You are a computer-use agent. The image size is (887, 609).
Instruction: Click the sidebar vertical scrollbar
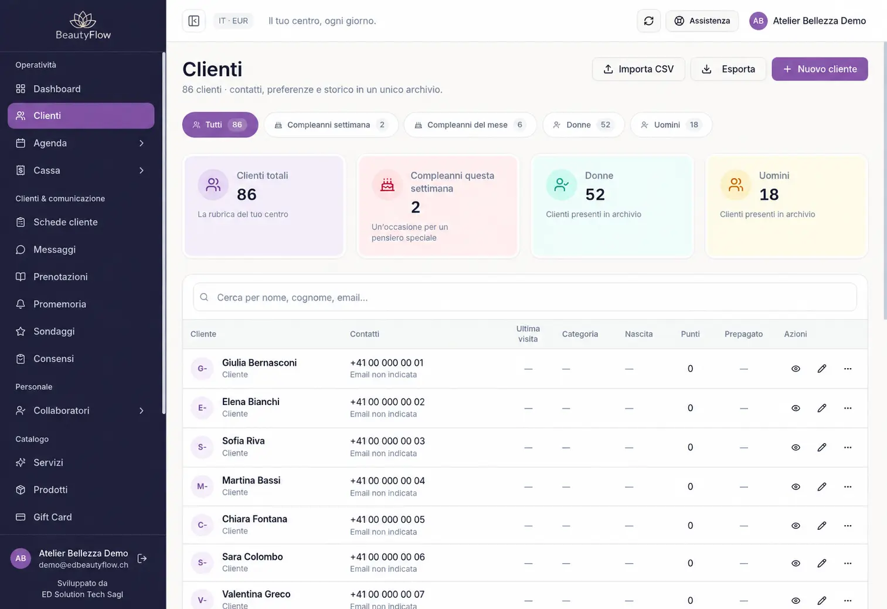pos(164,233)
